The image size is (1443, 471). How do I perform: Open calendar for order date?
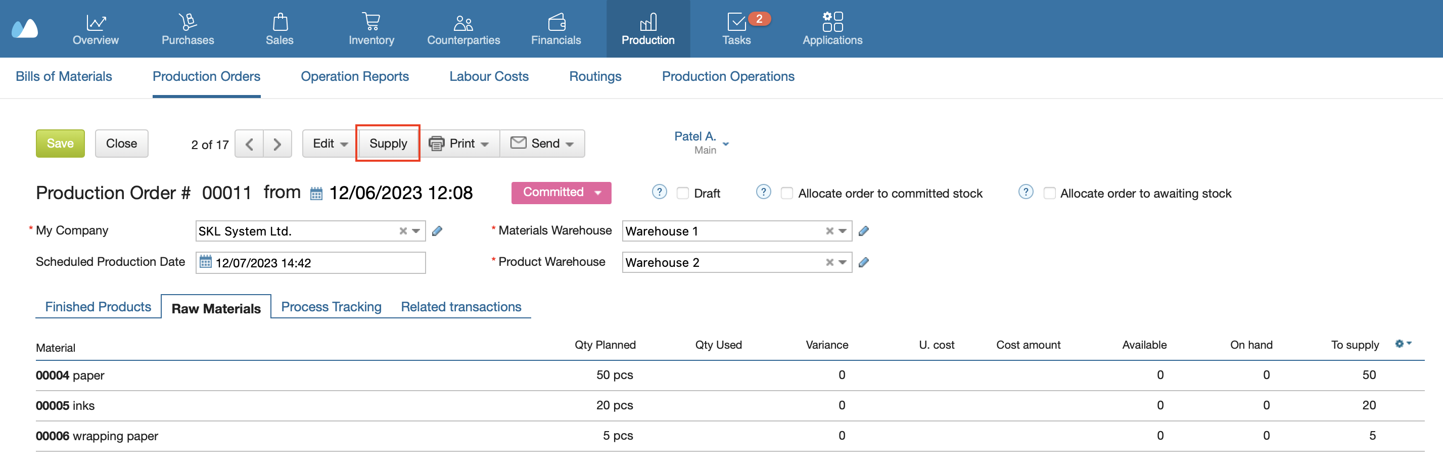(x=316, y=194)
